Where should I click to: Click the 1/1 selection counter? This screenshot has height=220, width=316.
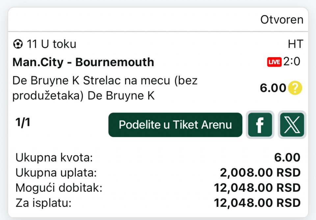click(x=23, y=122)
